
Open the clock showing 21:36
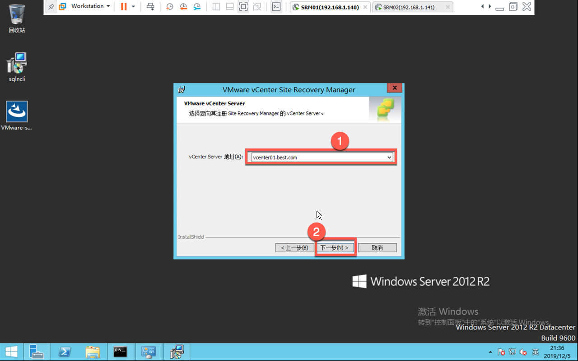[557, 352]
